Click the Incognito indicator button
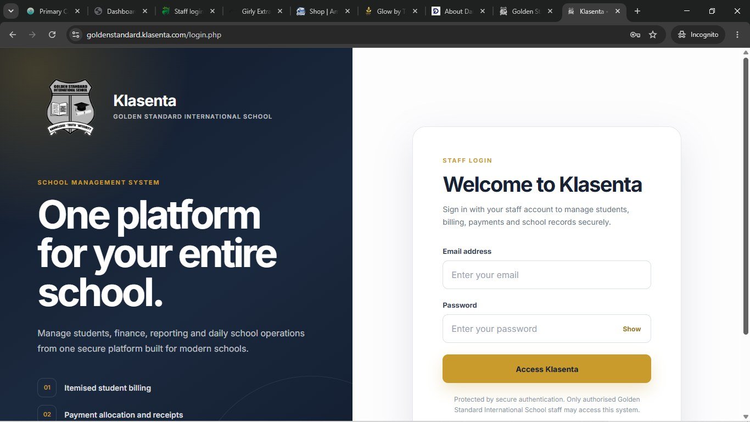The width and height of the screenshot is (750, 422). (698, 35)
